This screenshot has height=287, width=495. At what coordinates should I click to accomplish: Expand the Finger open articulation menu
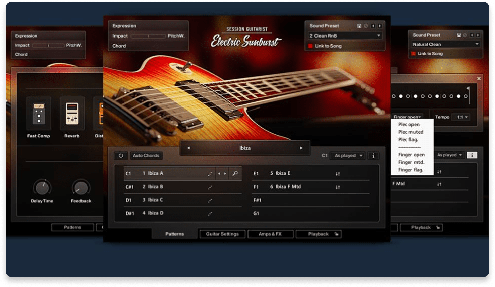click(407, 117)
